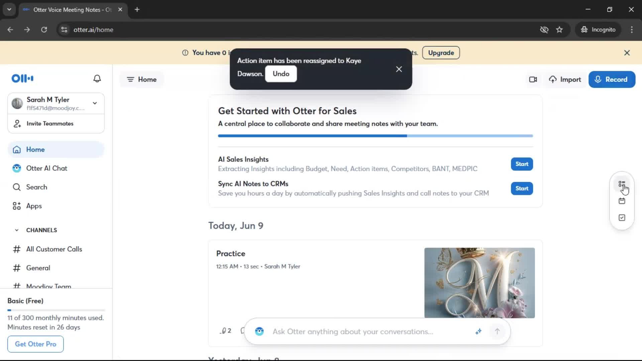Image resolution: width=642 pixels, height=361 pixels.
Task: Click the Otter logo
Action: coord(22,79)
